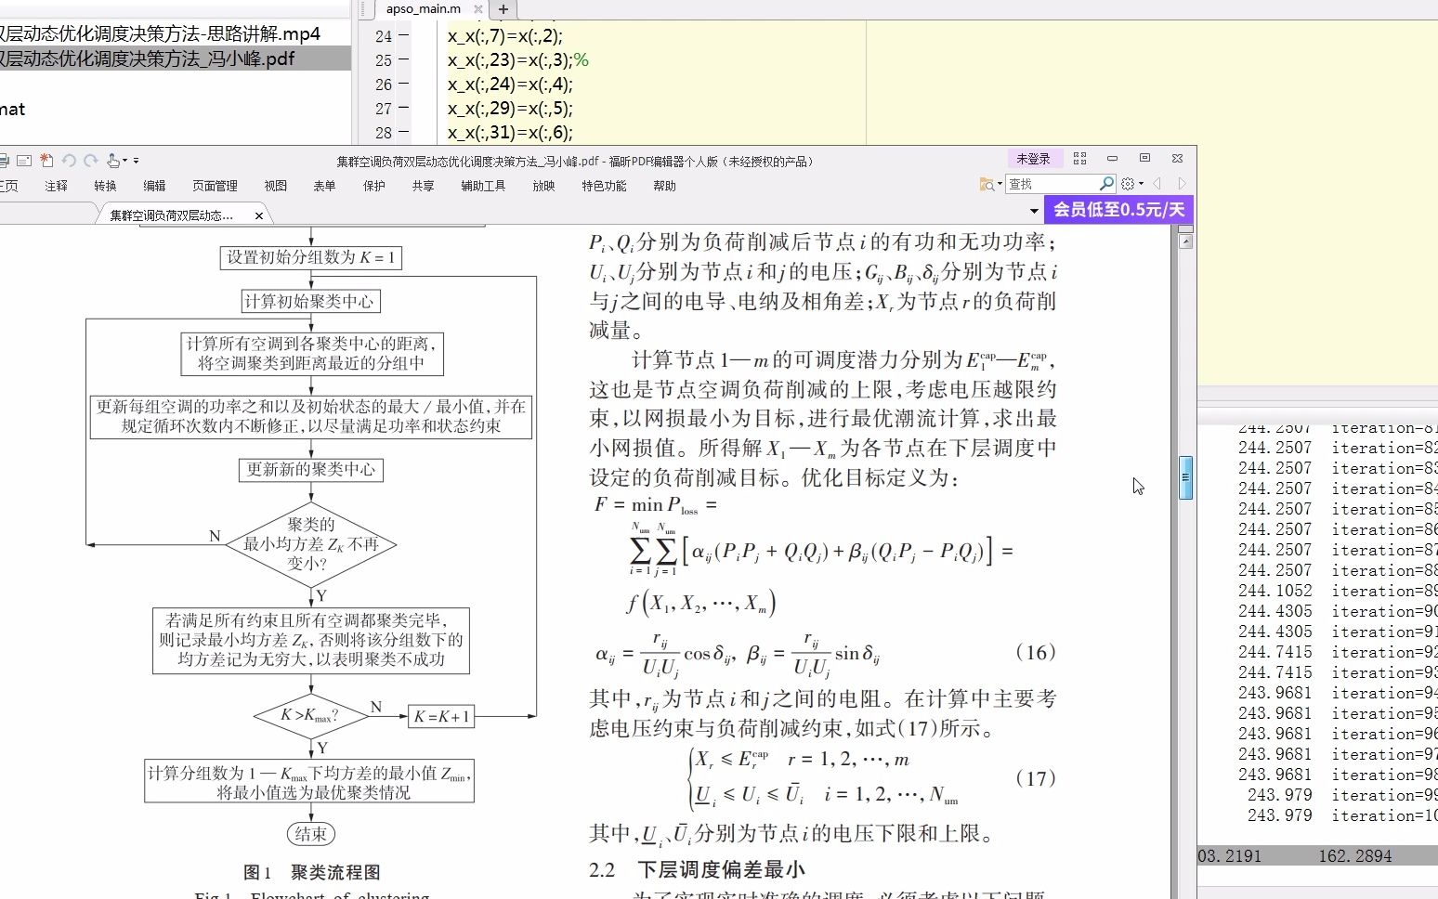This screenshot has height=899, width=1438.
Task: Click the PDF vertical scrollbar up arrow
Action: click(x=1185, y=241)
